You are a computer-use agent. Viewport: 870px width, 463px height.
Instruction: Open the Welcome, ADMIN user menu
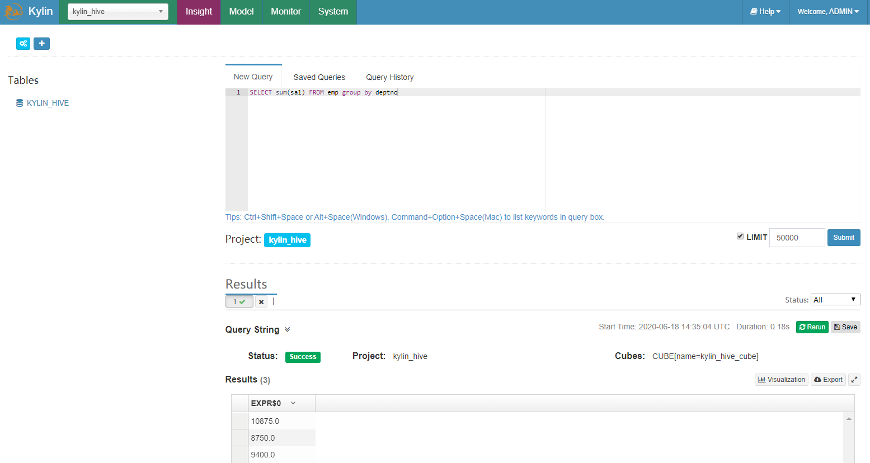click(x=828, y=12)
